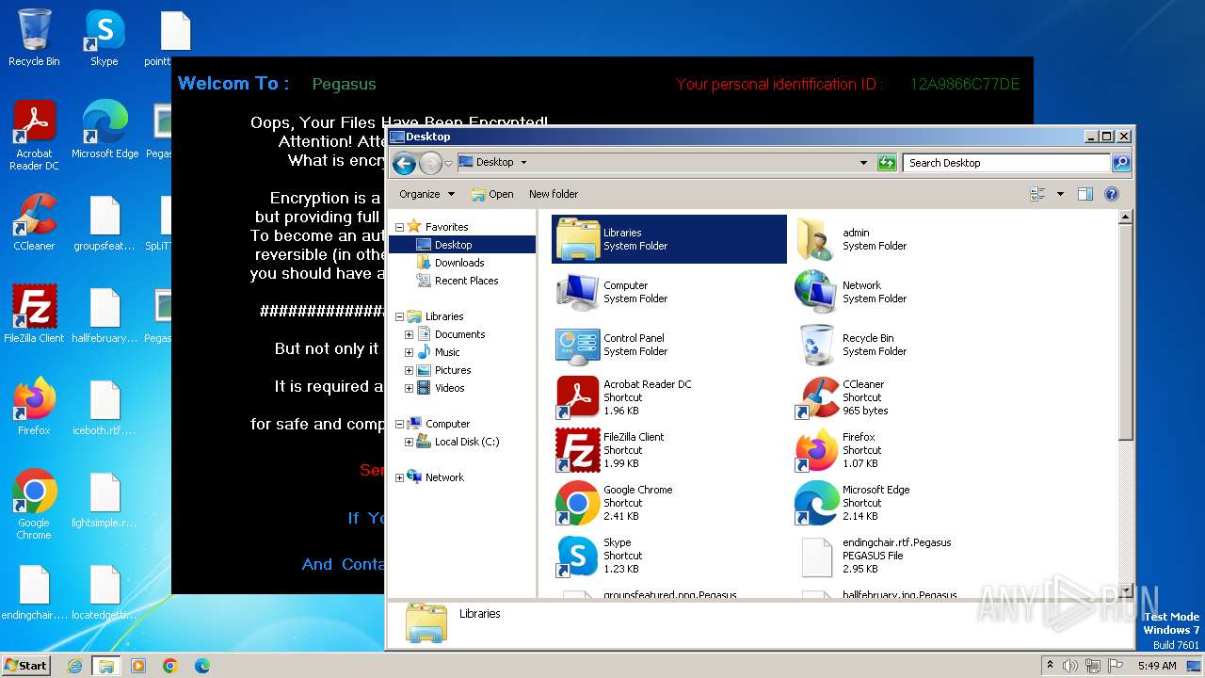Select Skype shortcut in Explorer list
The height and width of the screenshot is (678, 1205).
click(578, 556)
